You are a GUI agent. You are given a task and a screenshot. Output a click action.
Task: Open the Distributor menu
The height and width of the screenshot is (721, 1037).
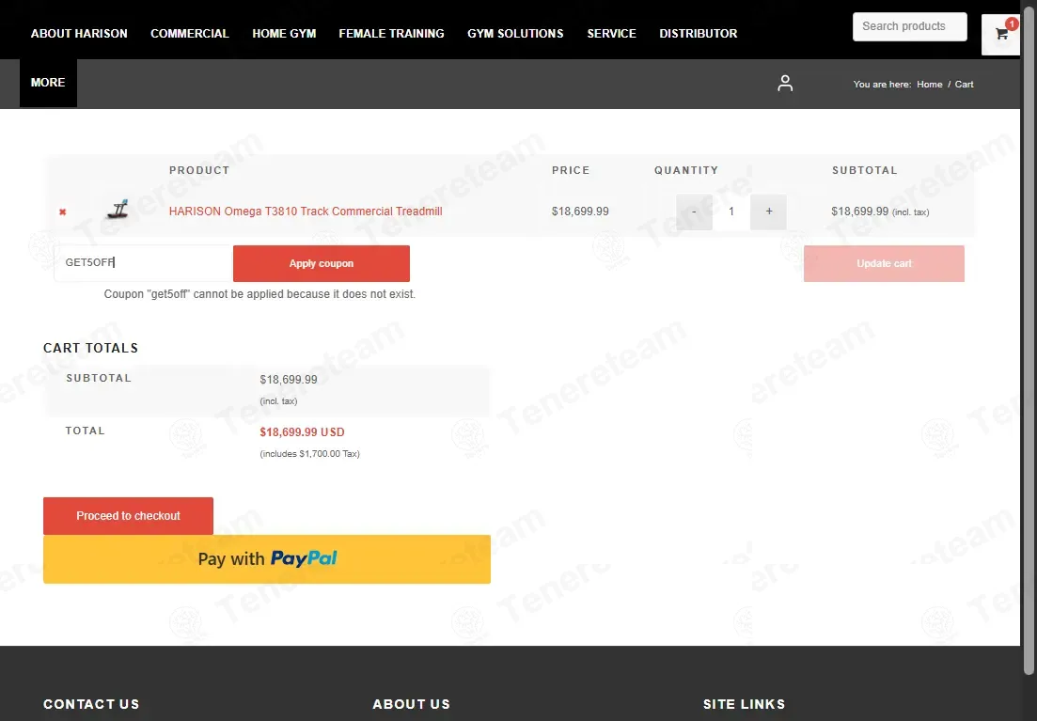tap(699, 33)
